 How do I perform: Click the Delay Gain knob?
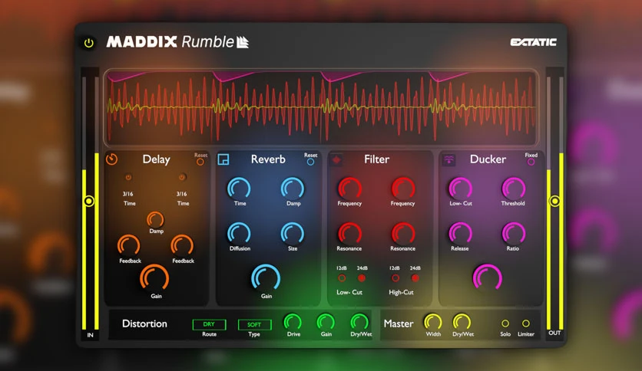point(154,277)
